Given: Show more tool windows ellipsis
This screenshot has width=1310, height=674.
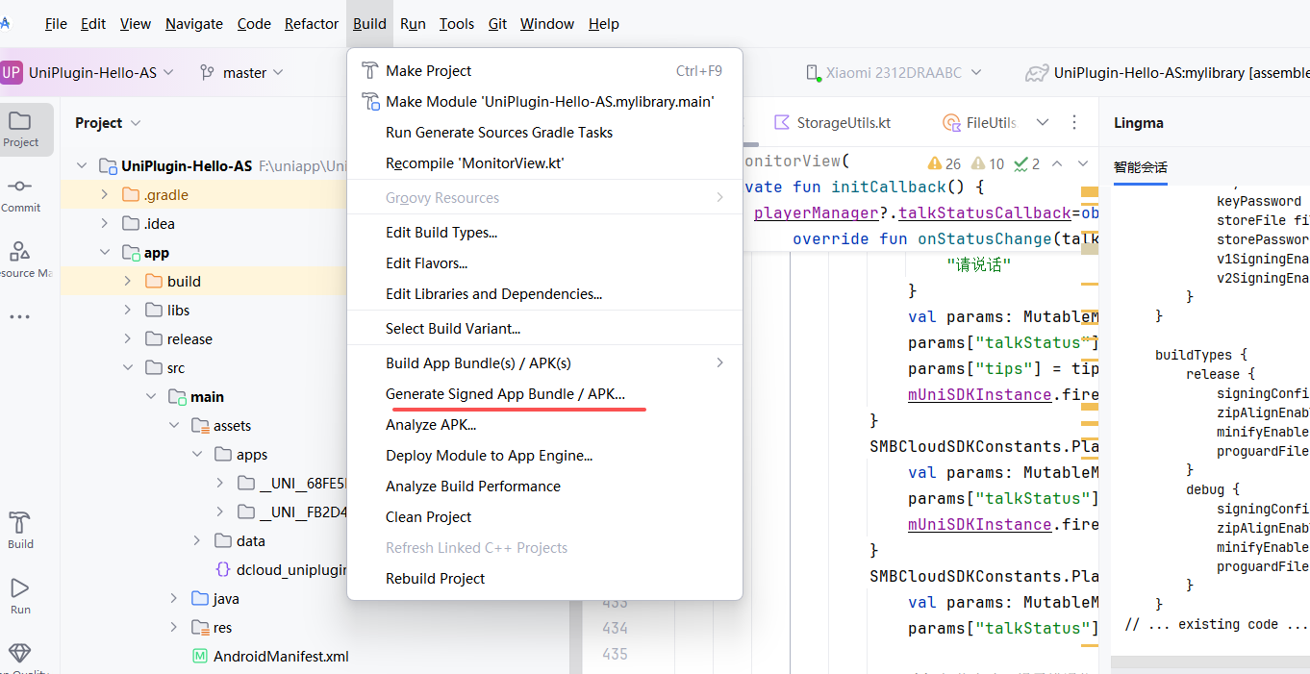Looking at the screenshot, I should click(x=20, y=317).
